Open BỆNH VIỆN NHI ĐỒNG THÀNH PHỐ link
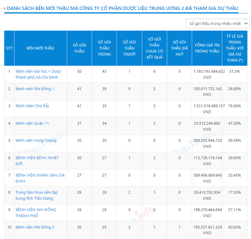This screenshot has width=251, height=239. pyautogui.click(x=36, y=213)
